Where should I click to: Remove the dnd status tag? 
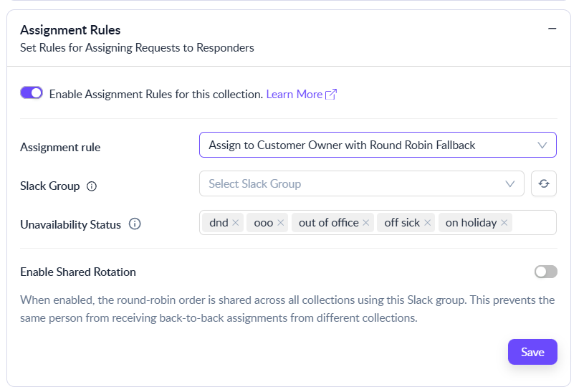235,223
